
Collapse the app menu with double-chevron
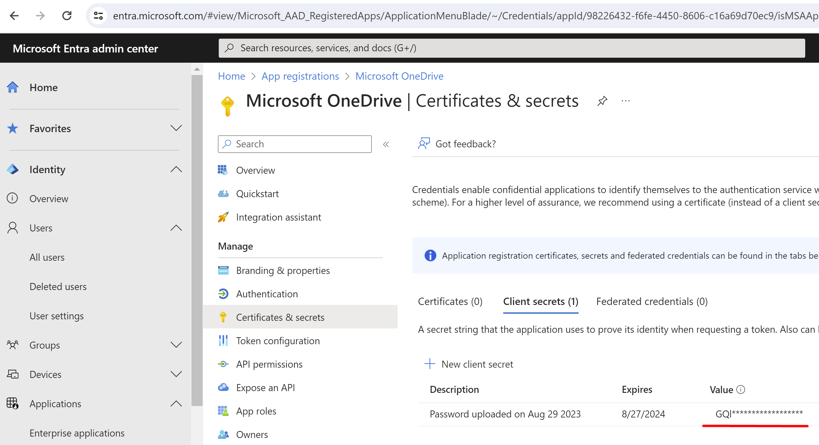click(x=386, y=144)
